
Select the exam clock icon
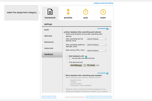(103, 12)
